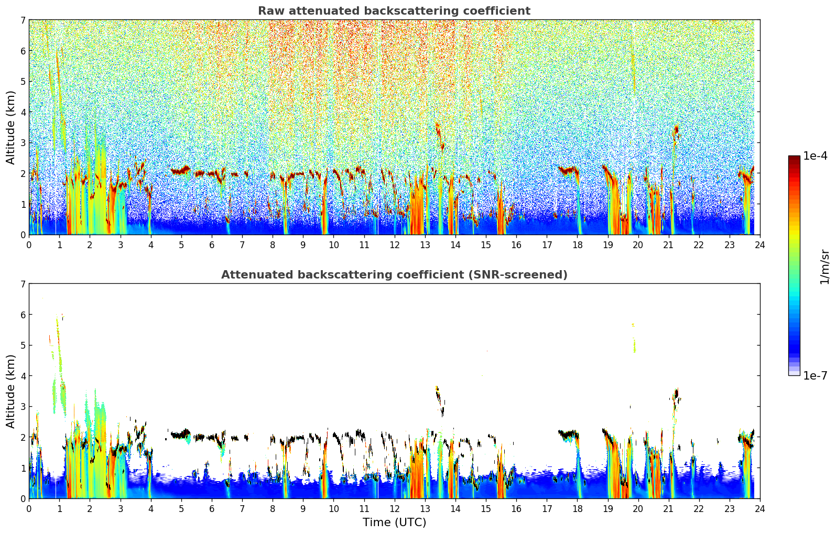The width and height of the screenshot is (836, 534).
Task: Click time tick "19" under the SNR-screened plot
Action: (x=607, y=508)
